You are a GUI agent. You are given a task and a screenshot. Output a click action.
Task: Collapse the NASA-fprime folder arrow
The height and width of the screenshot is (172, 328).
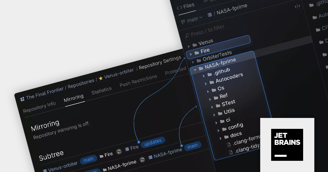point(195,70)
